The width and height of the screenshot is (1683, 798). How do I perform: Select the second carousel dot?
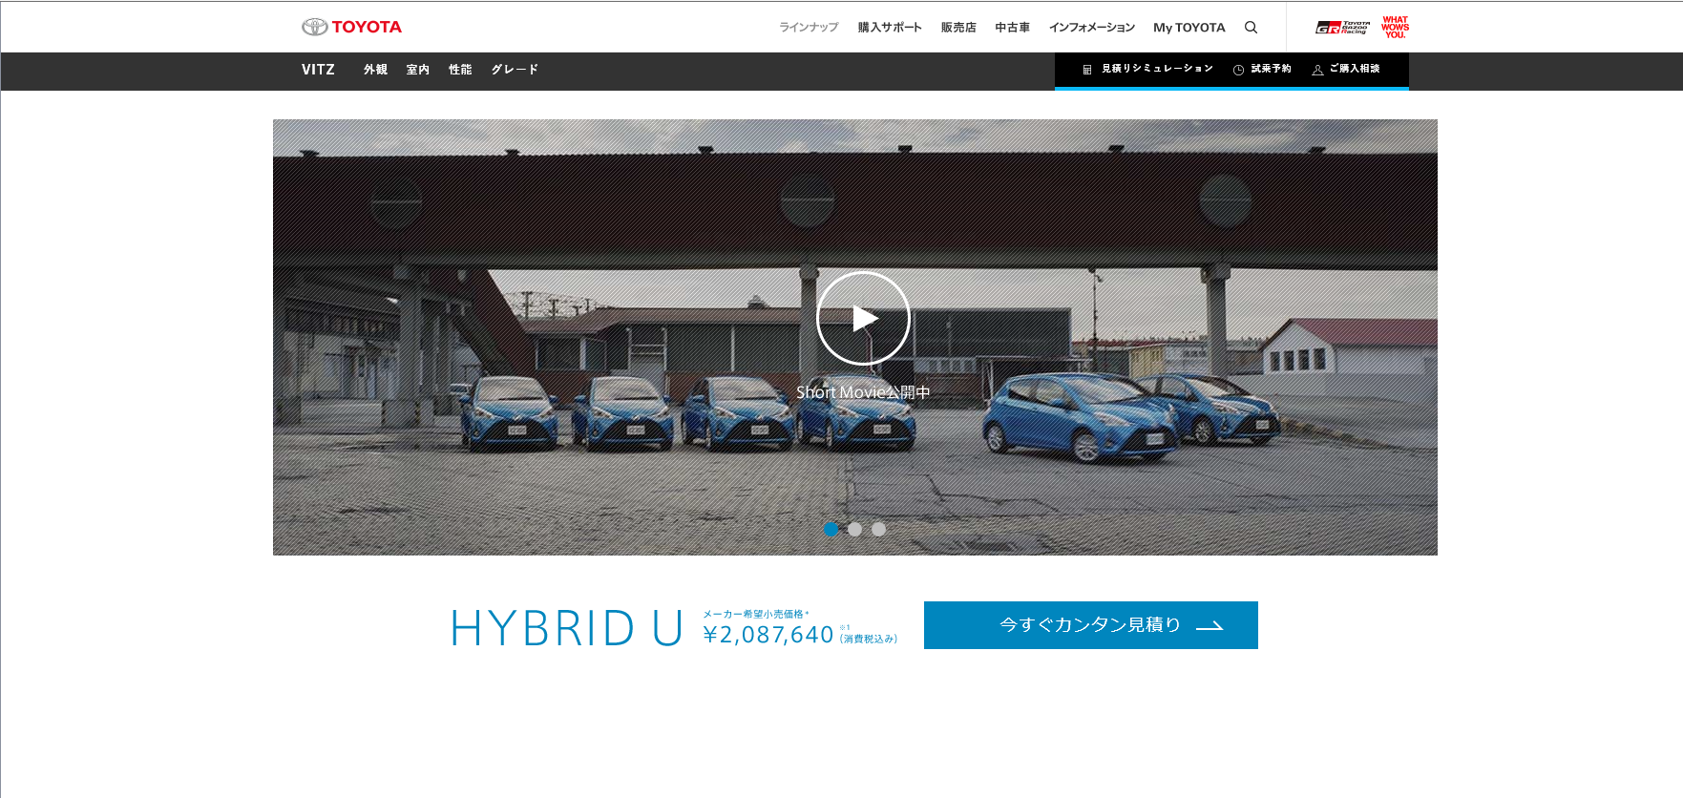[x=854, y=529]
